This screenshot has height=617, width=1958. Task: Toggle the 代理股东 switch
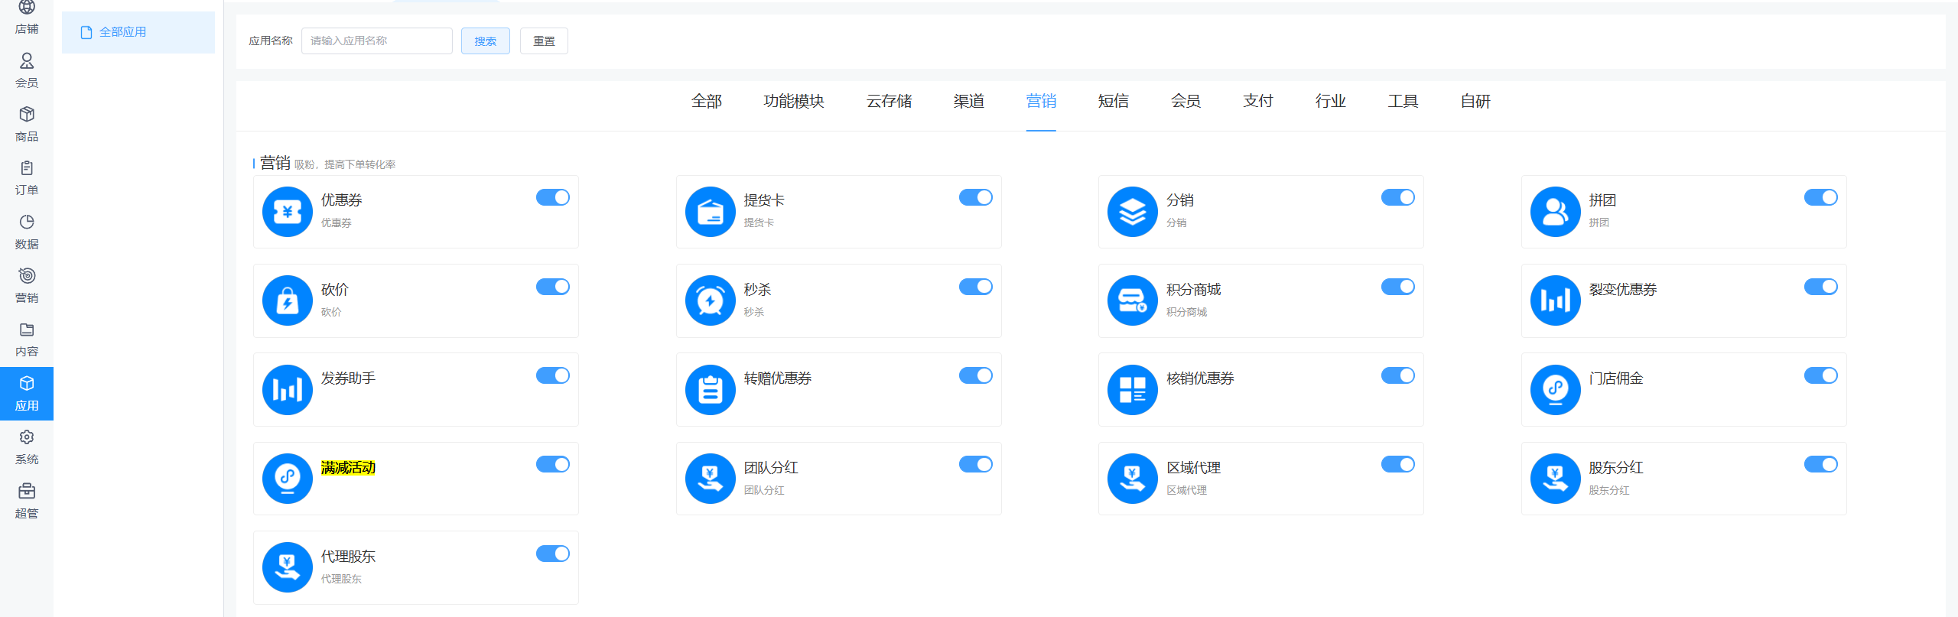[x=553, y=554]
